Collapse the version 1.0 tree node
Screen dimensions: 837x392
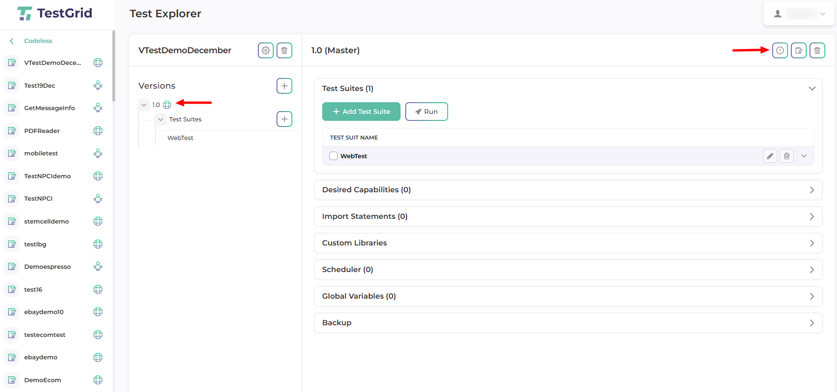pyautogui.click(x=144, y=105)
